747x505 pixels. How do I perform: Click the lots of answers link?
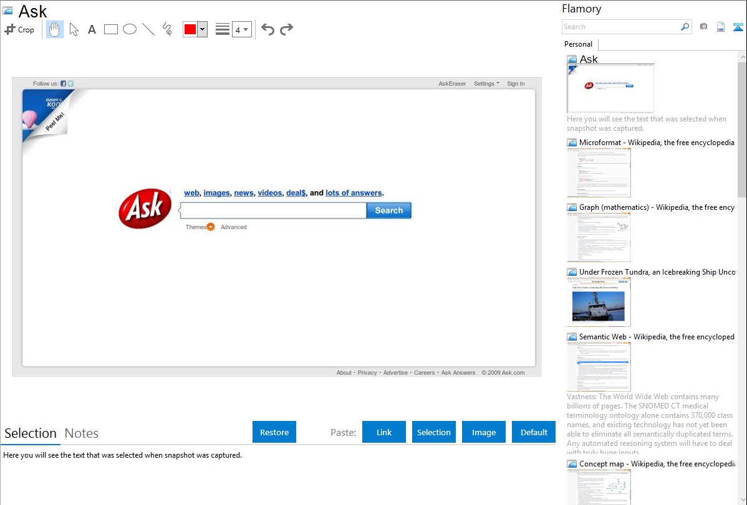pos(354,193)
